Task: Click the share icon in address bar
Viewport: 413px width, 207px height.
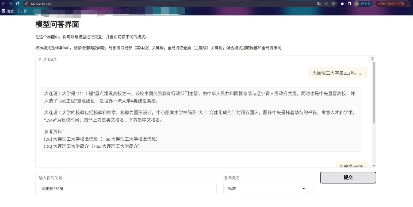Action: [x=326, y=4]
